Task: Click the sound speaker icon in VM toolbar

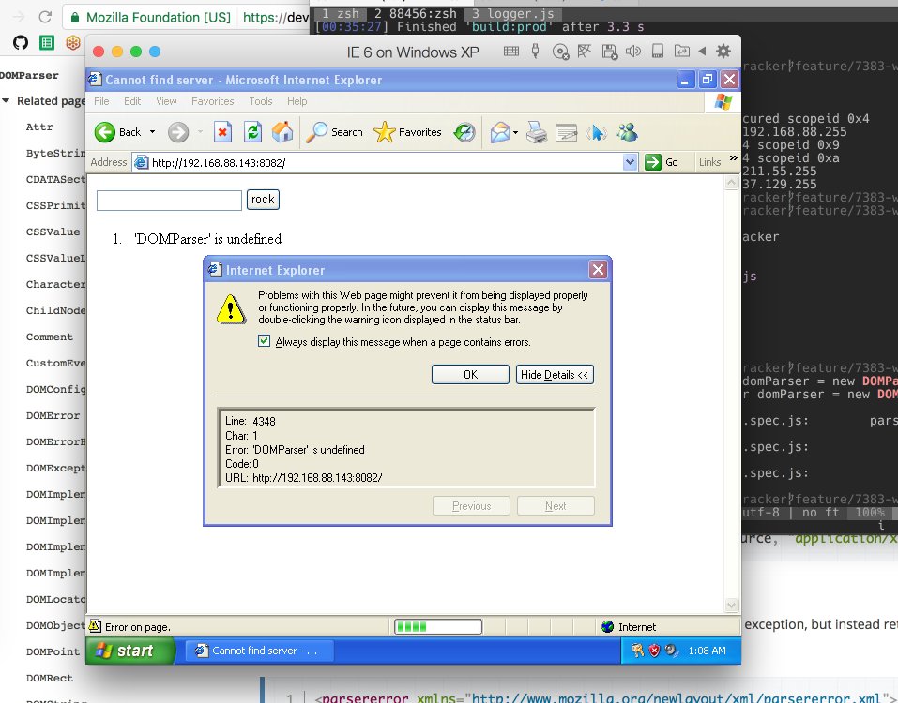Action: tap(632, 52)
